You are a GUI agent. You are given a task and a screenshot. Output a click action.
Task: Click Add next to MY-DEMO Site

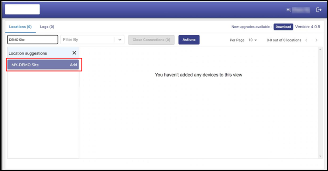click(x=73, y=65)
